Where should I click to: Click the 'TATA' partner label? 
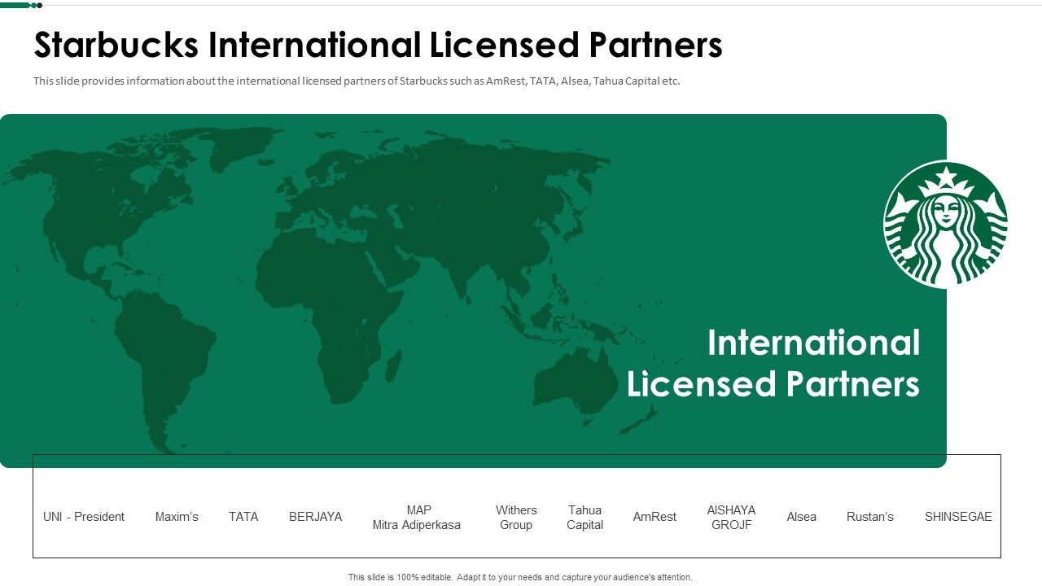243,517
